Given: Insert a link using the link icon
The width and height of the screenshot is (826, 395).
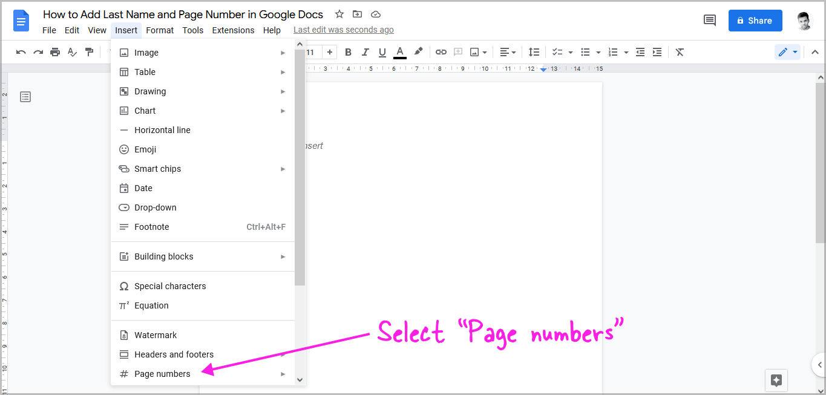Looking at the screenshot, I should click(441, 52).
